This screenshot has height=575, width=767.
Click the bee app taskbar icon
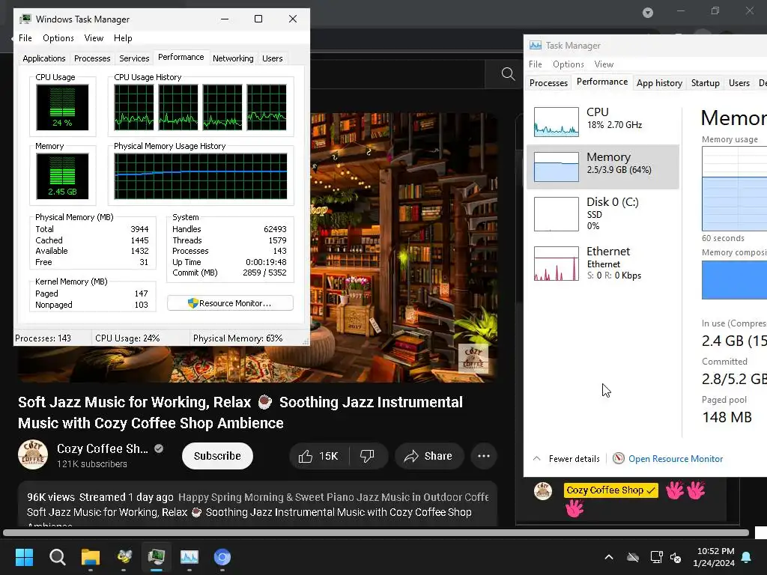click(124, 557)
